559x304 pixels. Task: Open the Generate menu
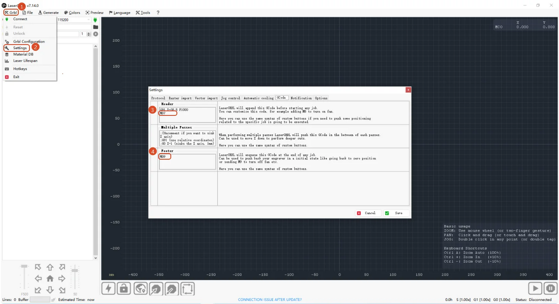tap(48, 12)
